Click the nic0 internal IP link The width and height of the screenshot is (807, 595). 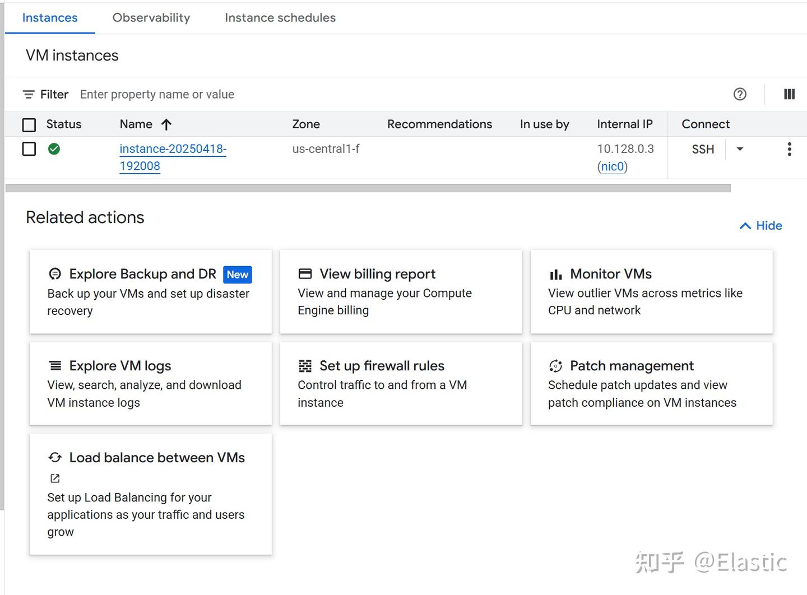coord(612,166)
